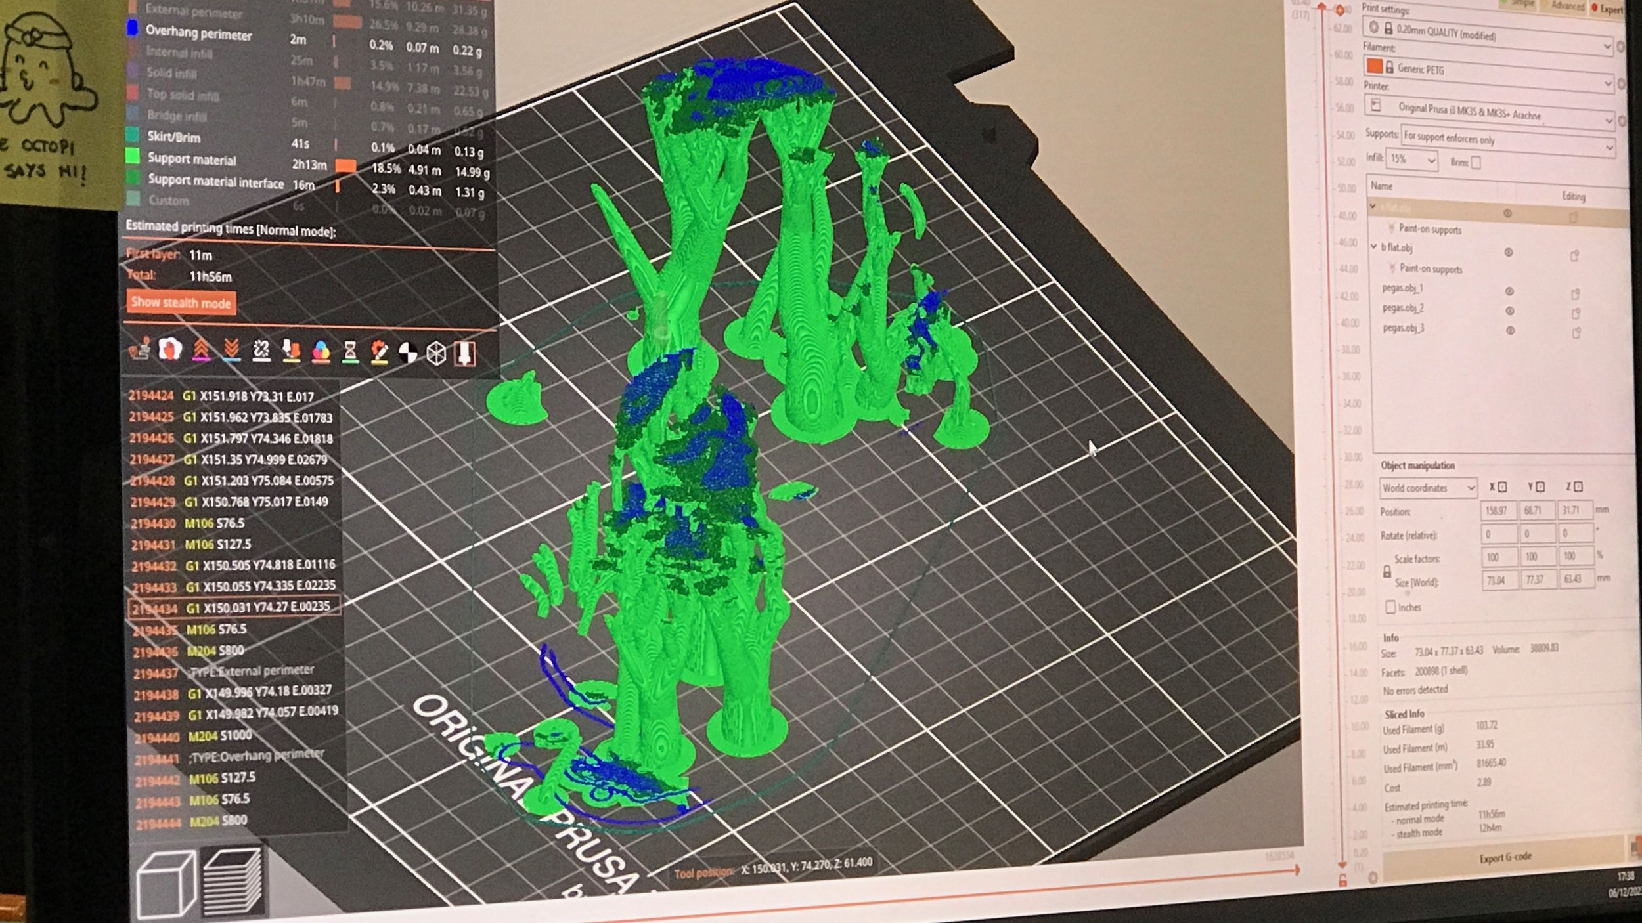Switch to the 3D editor cube view
Screen dimensions: 1642x923
166,883
